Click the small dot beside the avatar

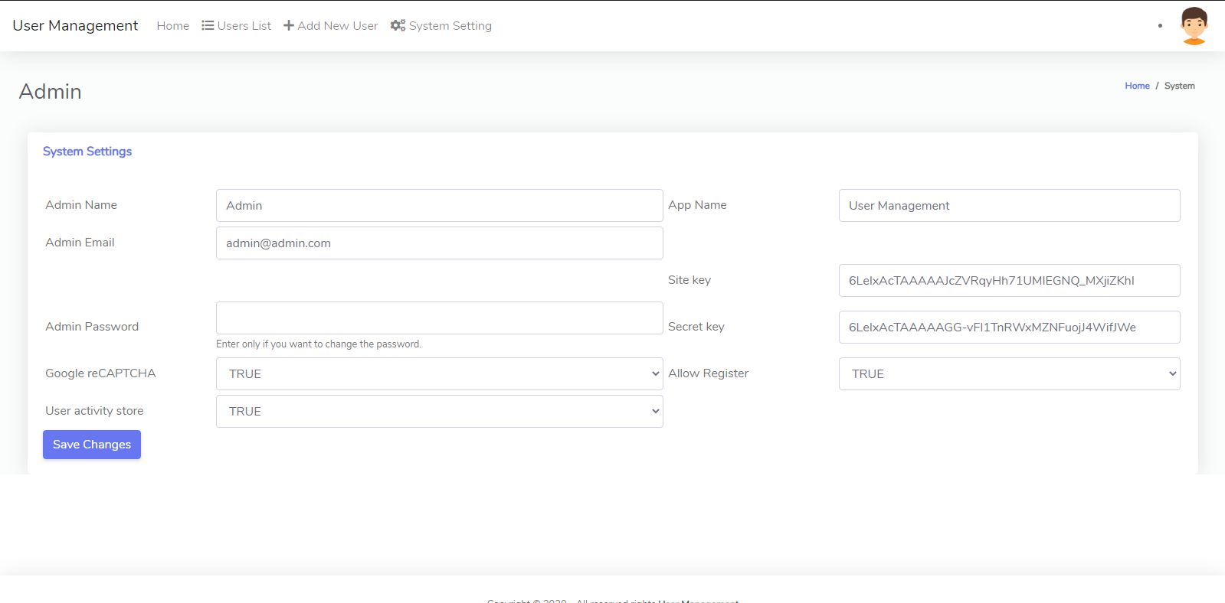(x=1160, y=26)
